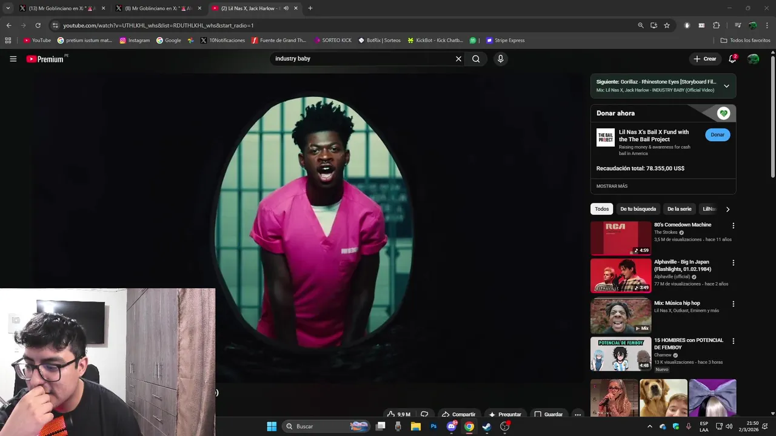This screenshot has width=776, height=436.
Task: Go to YouTube Premium home logo
Action: click(x=45, y=59)
